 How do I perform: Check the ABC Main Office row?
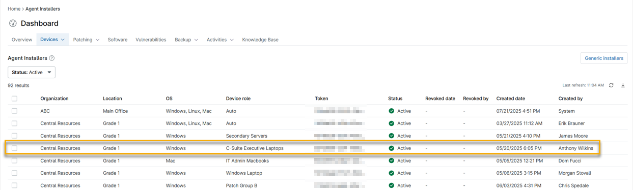tap(14, 111)
